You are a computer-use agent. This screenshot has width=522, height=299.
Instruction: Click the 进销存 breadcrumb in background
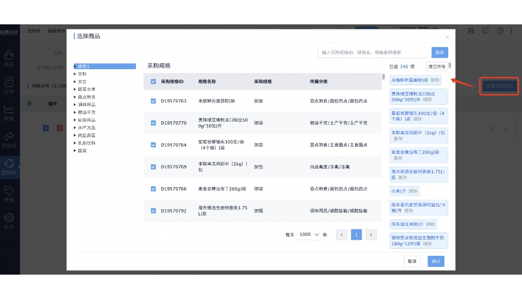coord(34,30)
